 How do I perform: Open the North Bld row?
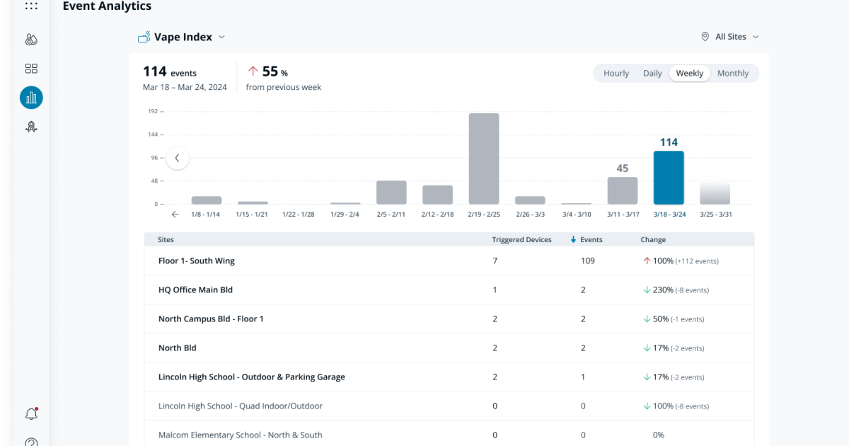coord(449,348)
